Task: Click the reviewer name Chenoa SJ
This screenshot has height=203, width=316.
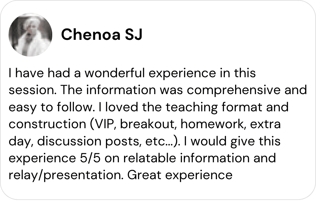Action: coord(101,35)
